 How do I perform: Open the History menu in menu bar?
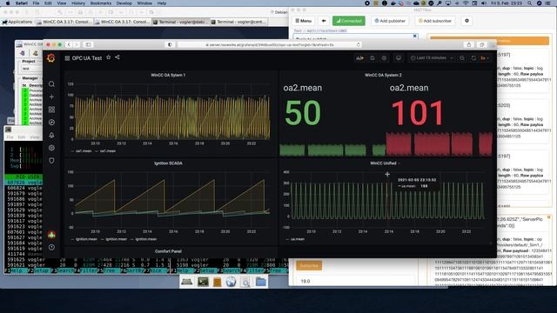click(77, 3)
